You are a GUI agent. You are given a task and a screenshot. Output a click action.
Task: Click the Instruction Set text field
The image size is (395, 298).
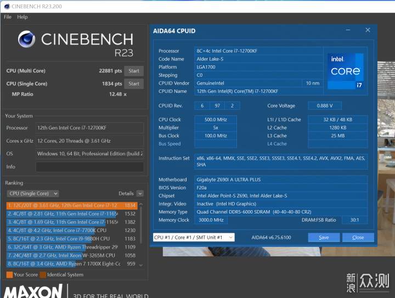click(x=281, y=161)
